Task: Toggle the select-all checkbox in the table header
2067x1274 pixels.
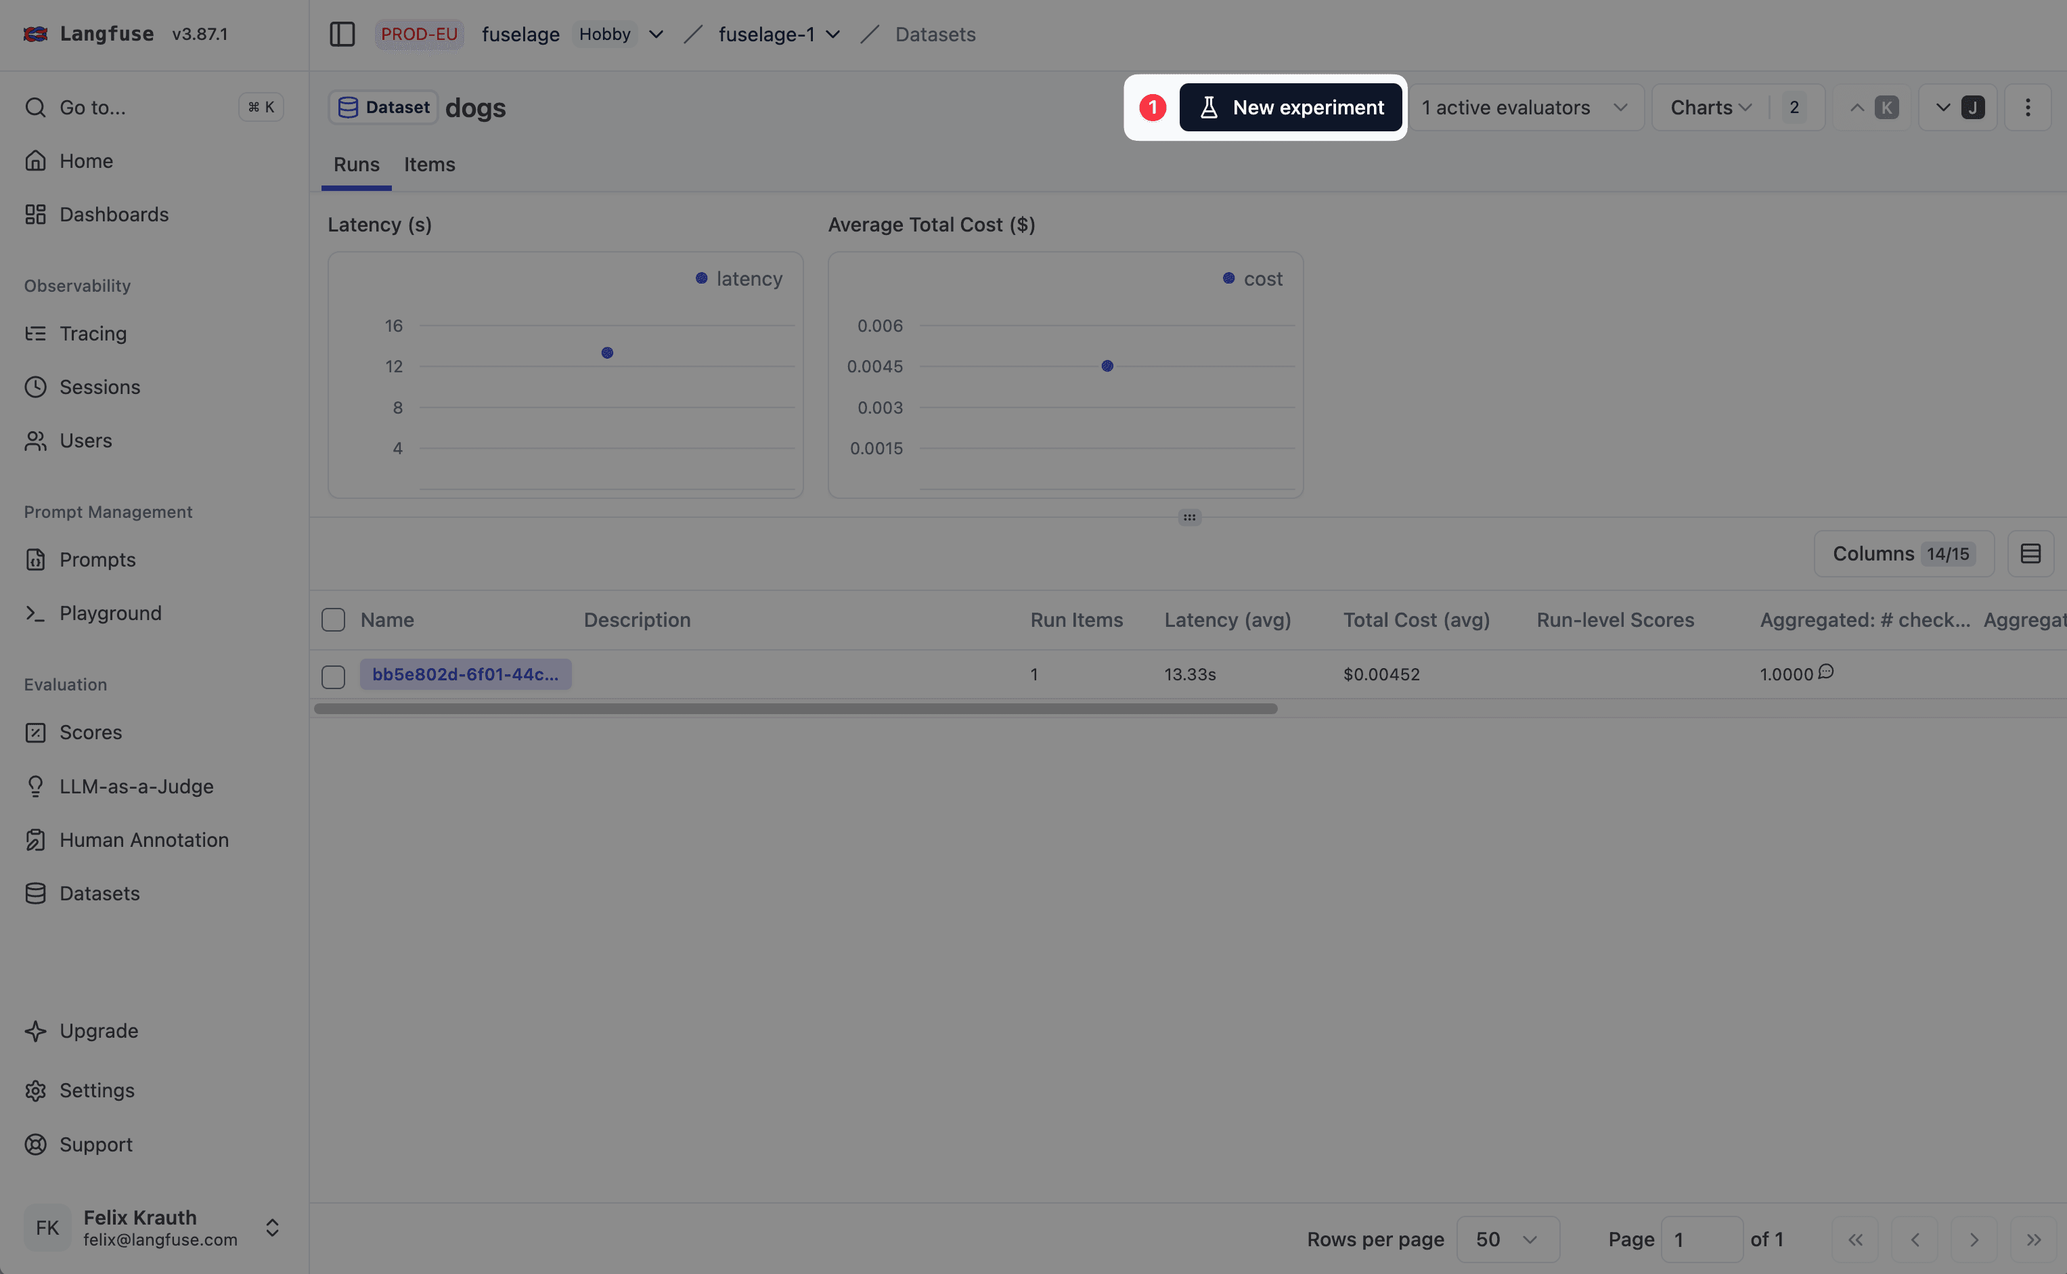Action: (333, 619)
